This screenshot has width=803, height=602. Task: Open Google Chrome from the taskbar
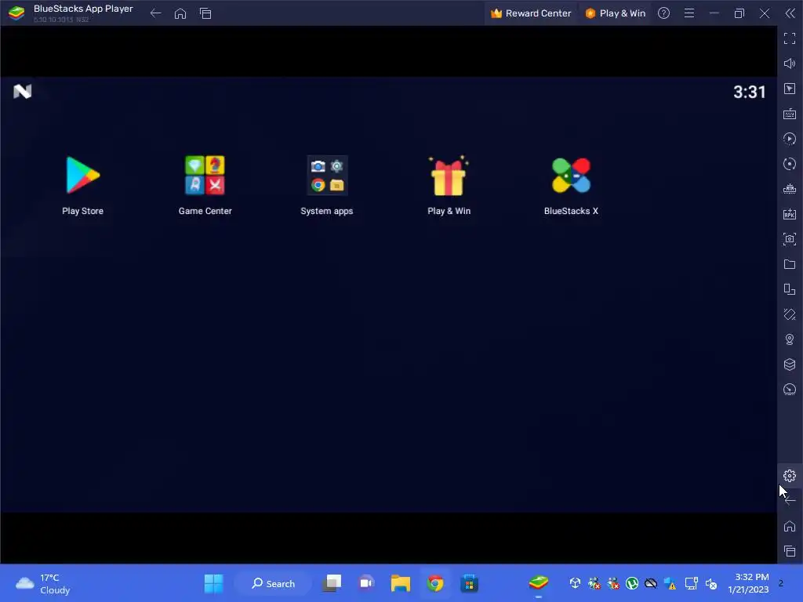(x=435, y=583)
